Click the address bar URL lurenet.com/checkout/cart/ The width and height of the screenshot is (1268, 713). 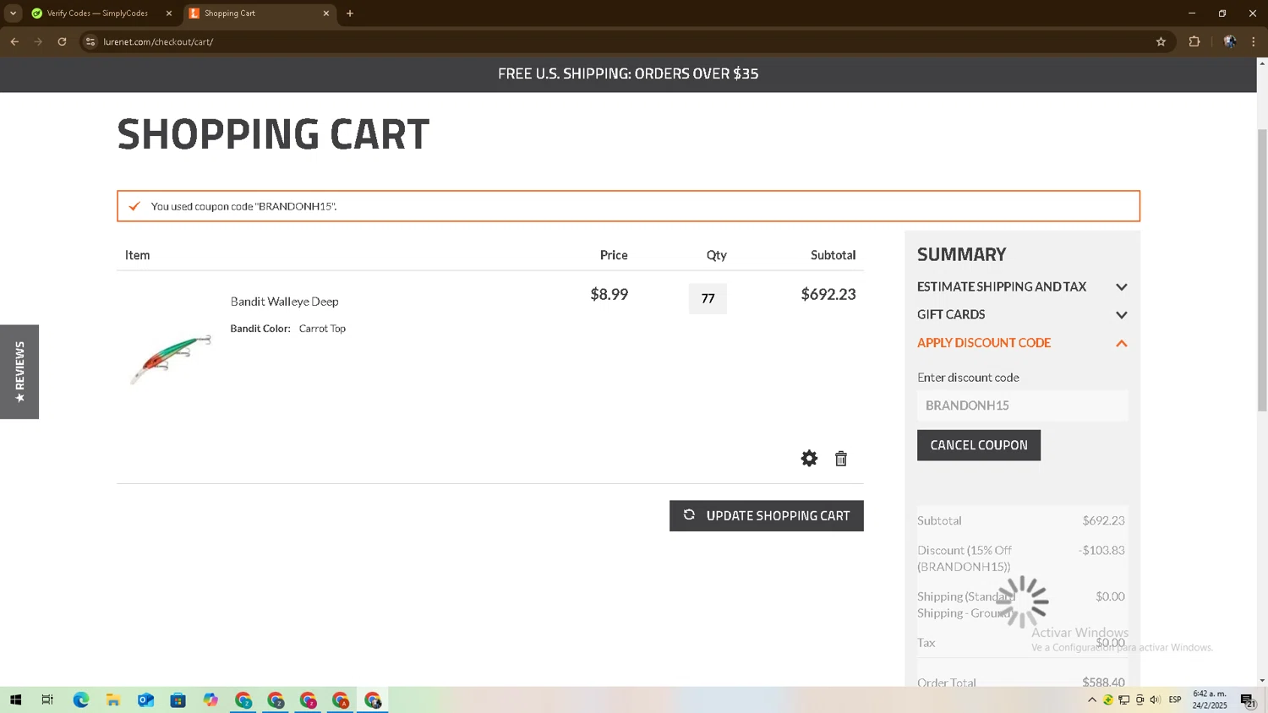click(x=158, y=41)
